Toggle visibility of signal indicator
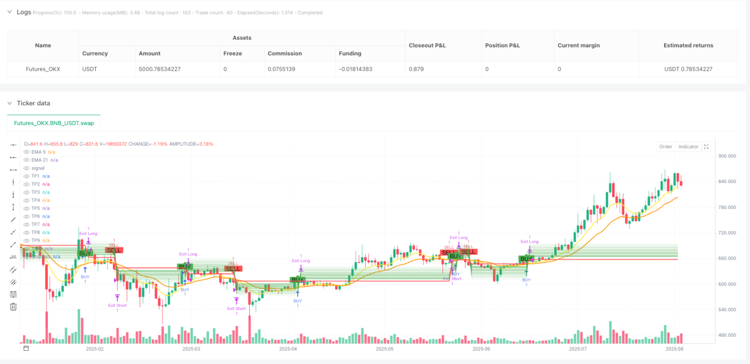Screen dimensions: 750x364 click(x=26, y=168)
